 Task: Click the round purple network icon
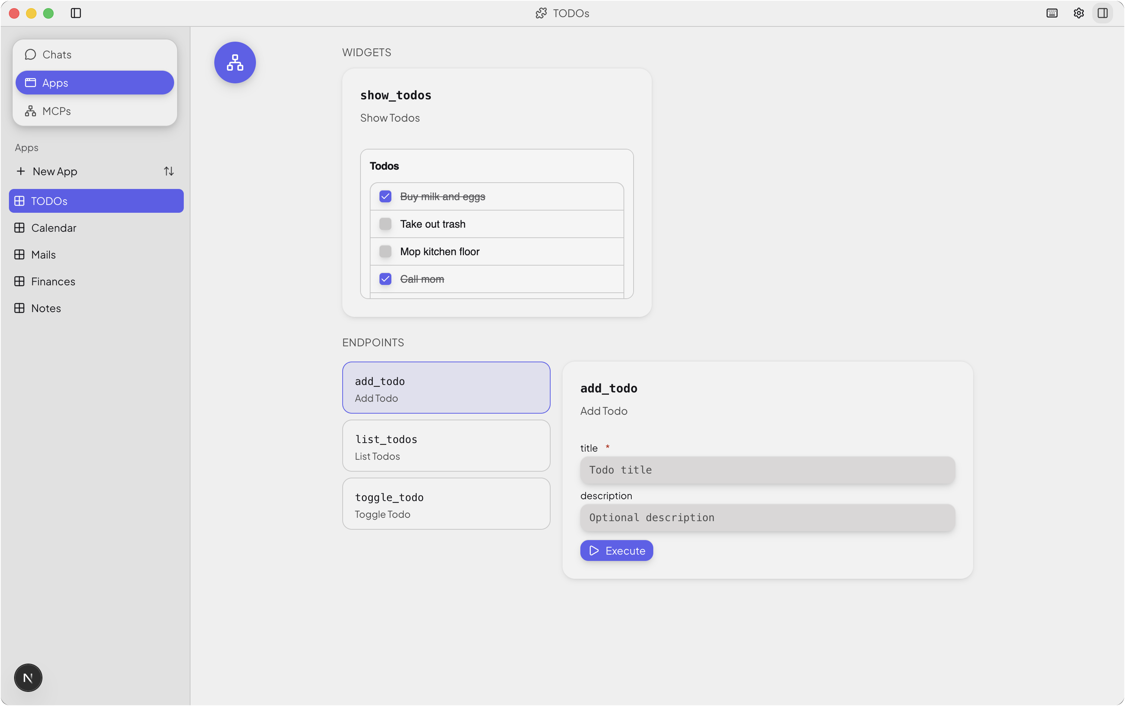pyautogui.click(x=235, y=62)
